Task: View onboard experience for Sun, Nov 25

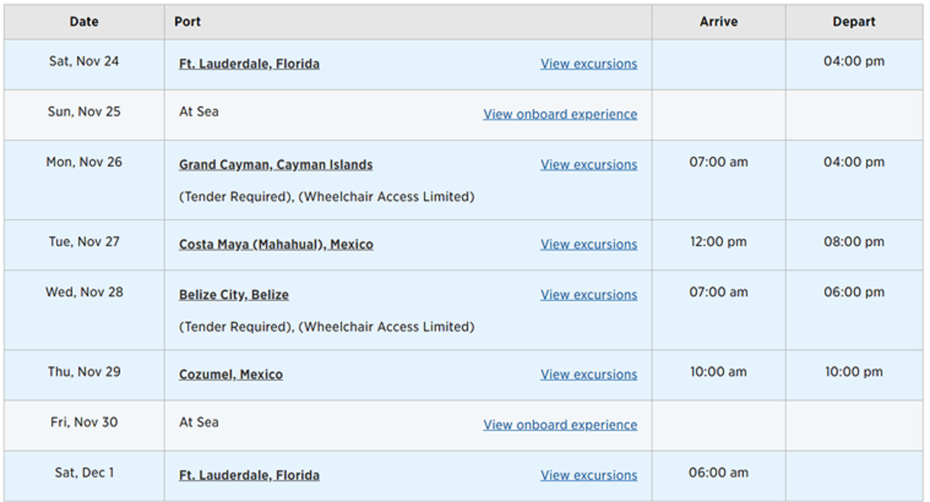Action: click(x=559, y=114)
